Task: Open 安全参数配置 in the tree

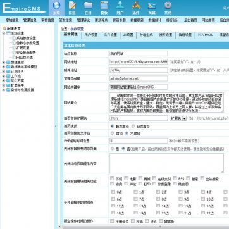Action: [x=26, y=53]
